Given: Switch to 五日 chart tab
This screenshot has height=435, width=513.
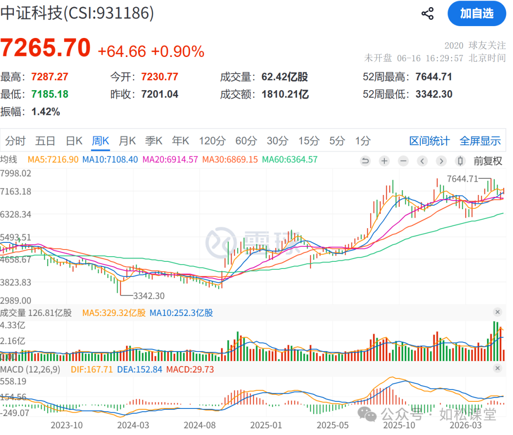Looking at the screenshot, I should point(45,141).
